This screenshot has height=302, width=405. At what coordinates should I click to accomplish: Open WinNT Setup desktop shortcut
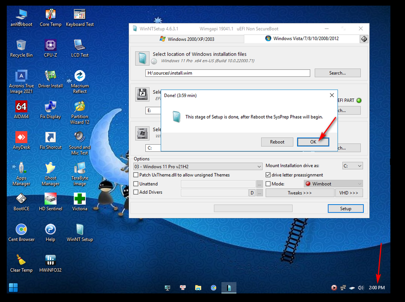pos(80,233)
